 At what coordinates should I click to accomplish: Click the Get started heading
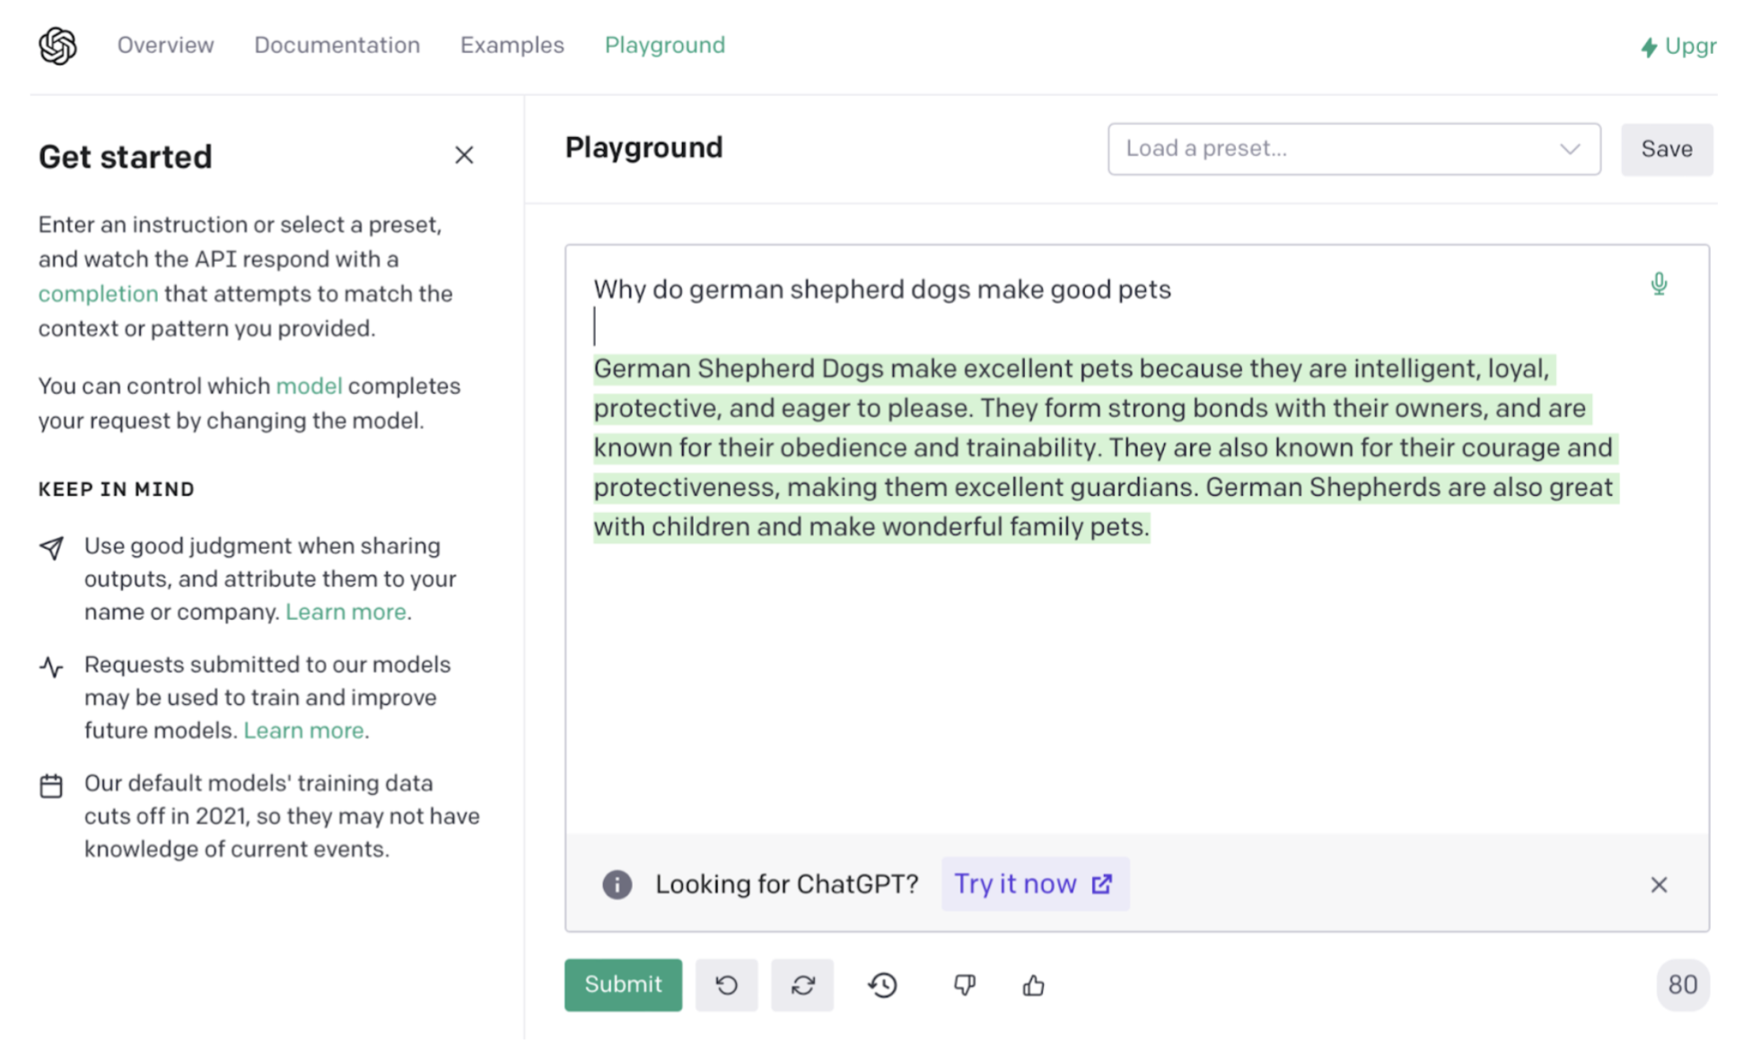[x=125, y=156]
